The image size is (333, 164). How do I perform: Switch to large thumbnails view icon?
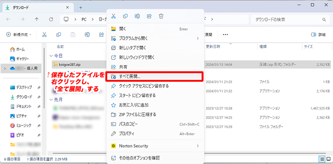click(329, 159)
